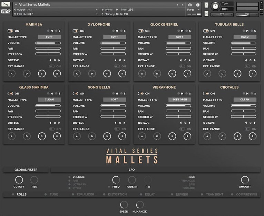Click the Humanize knob

[140, 205]
